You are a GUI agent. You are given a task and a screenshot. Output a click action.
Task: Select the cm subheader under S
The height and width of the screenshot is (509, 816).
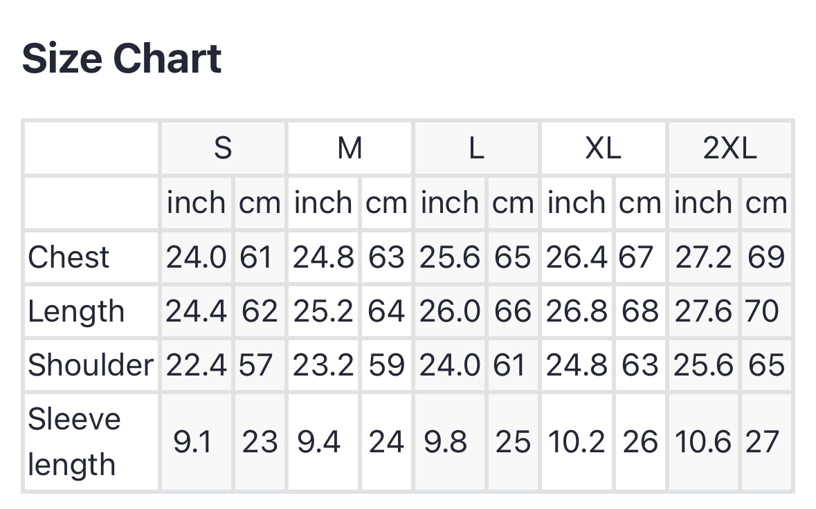260,203
